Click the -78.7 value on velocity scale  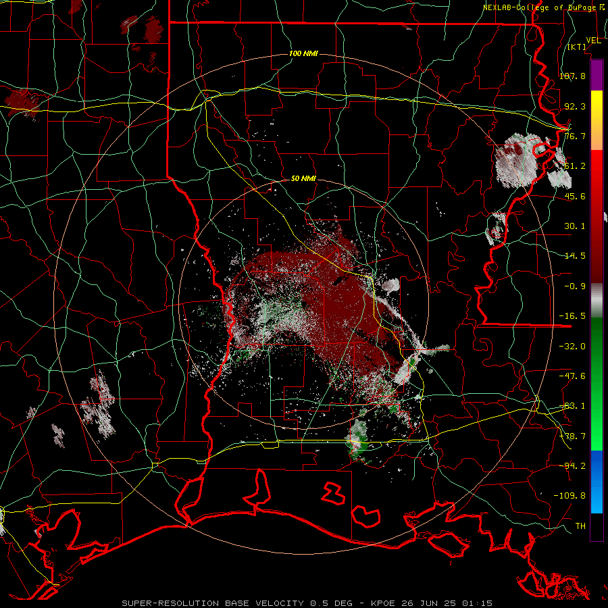tap(572, 436)
